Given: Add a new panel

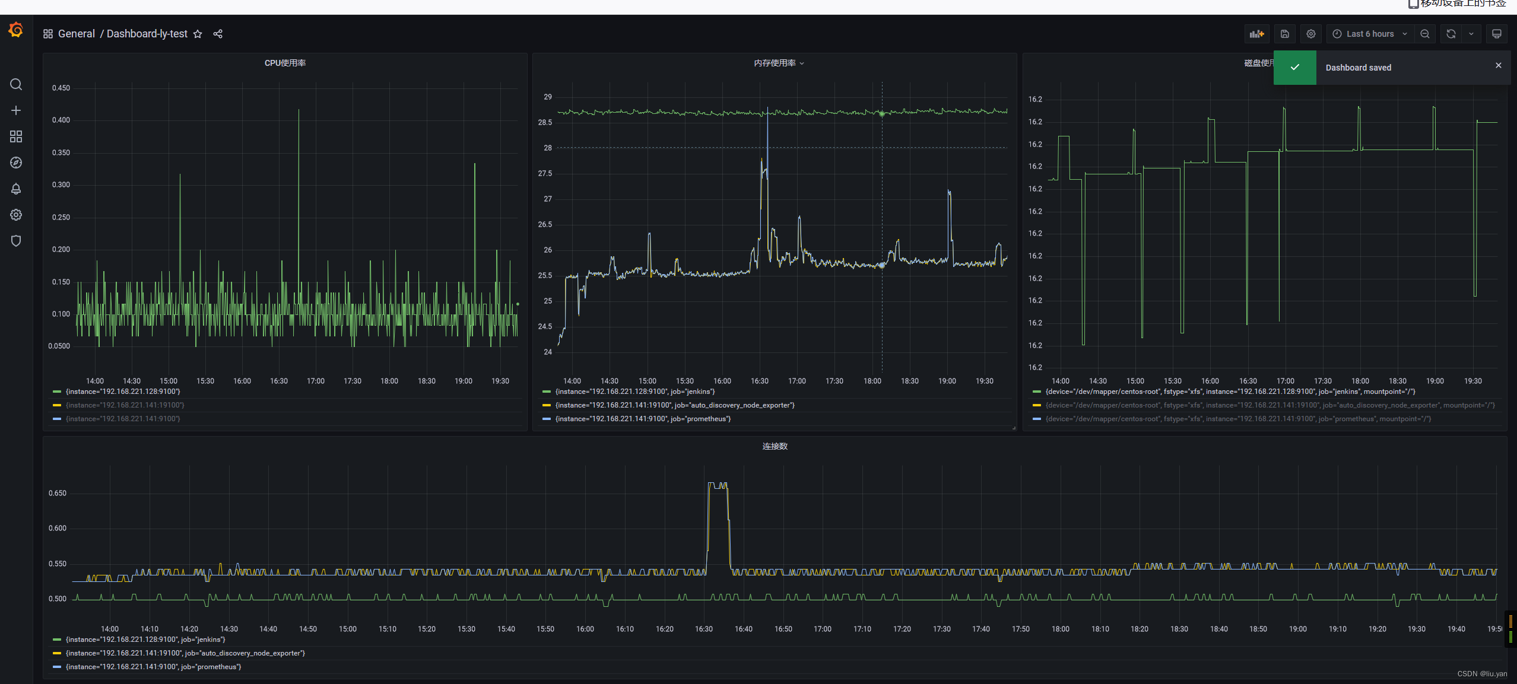Looking at the screenshot, I should (x=1256, y=34).
